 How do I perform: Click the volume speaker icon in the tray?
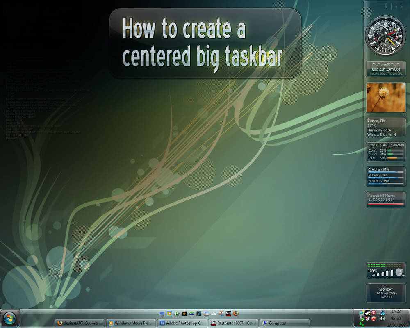[x=382, y=318]
